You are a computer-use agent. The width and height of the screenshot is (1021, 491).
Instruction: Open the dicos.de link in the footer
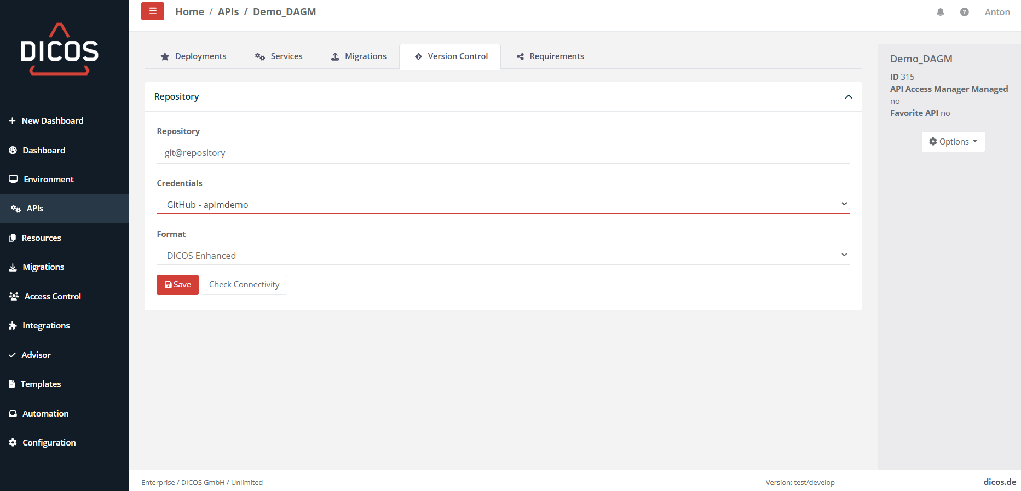999,482
